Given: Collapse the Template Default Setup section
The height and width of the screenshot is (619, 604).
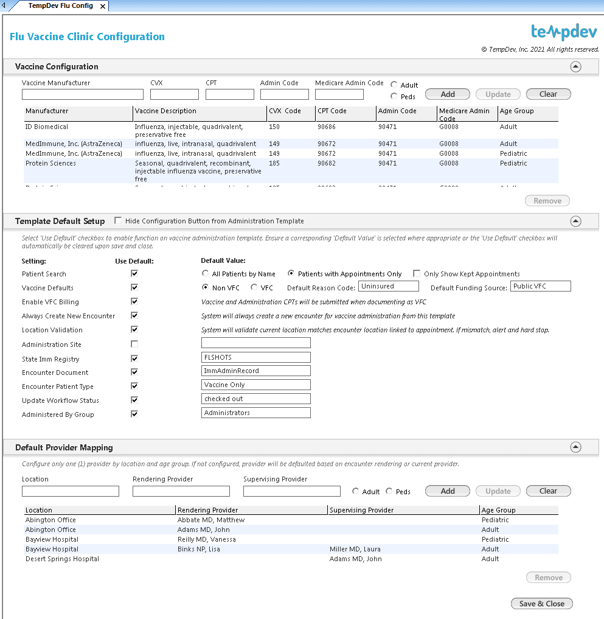Looking at the screenshot, I should (575, 222).
